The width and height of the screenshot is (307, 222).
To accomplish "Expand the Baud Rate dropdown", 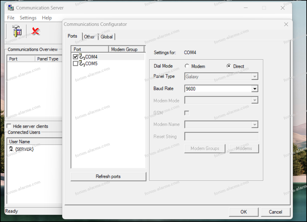I will 255,89.
